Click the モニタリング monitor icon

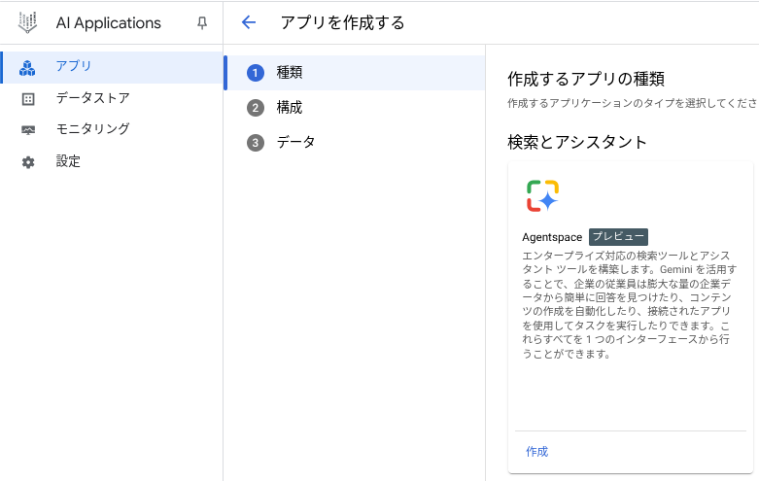[28, 130]
